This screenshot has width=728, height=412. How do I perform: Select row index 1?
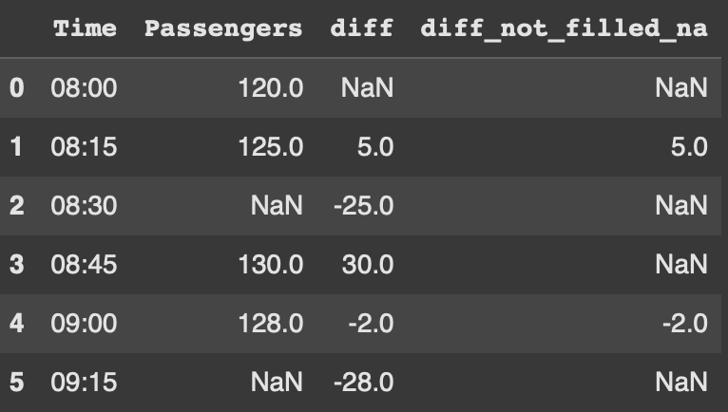[16, 147]
